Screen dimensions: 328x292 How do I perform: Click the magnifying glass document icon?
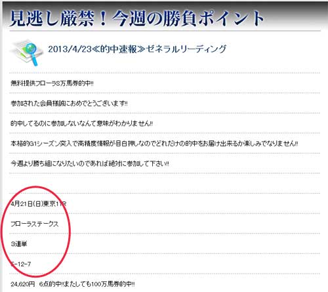tap(27, 52)
